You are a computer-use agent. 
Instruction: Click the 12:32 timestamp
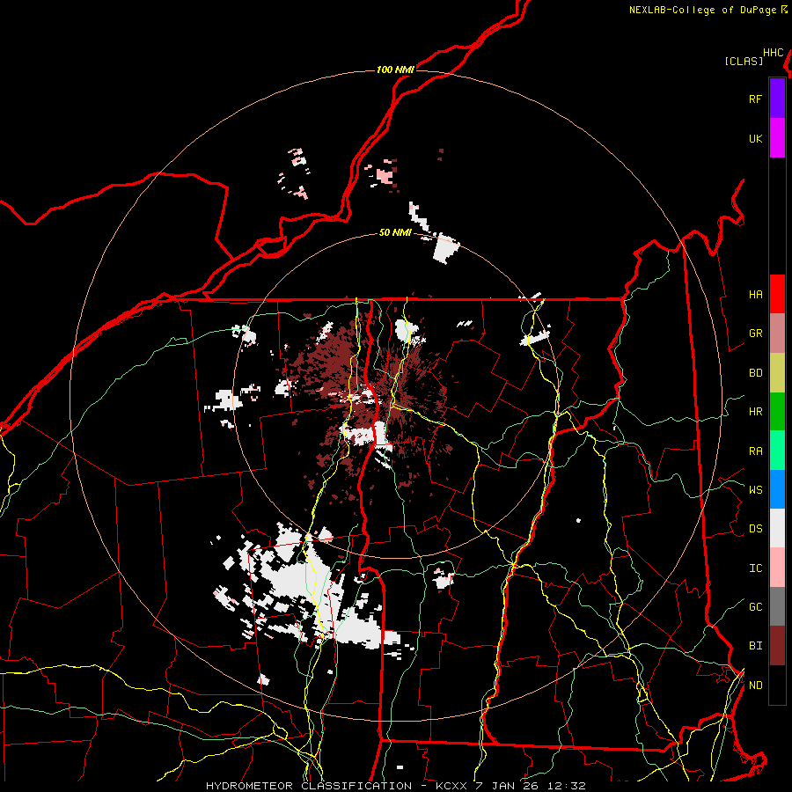coord(567,786)
